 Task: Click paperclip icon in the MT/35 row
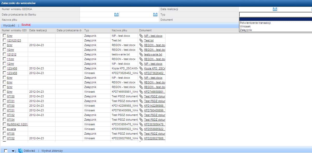point(141,134)
